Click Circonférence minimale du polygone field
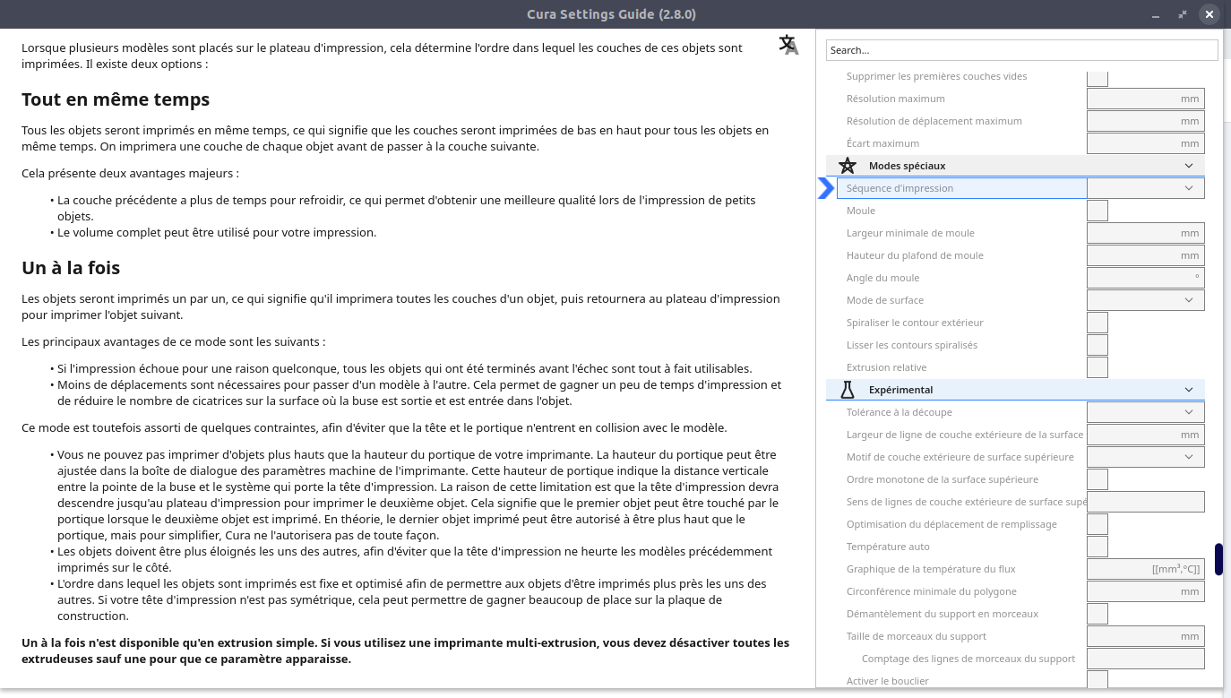Viewport: 1231px width, 698px height. coord(1146,591)
